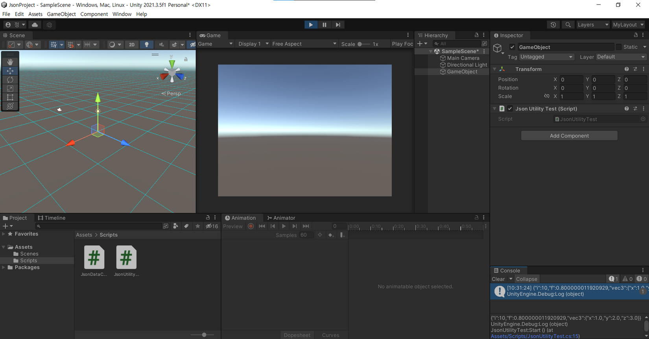The height and width of the screenshot is (339, 649).
Task: Open the Layers dropdown in toolbar
Action: pyautogui.click(x=593, y=24)
